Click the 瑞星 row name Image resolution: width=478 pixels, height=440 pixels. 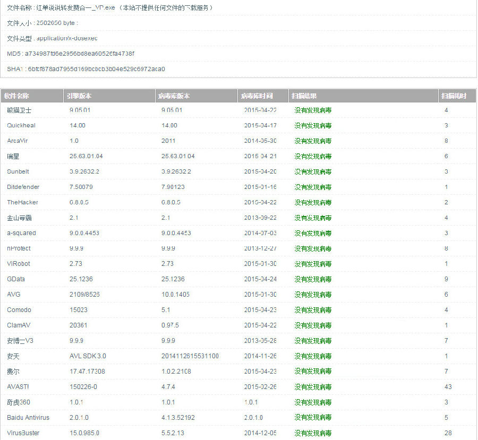pyautogui.click(x=13, y=157)
